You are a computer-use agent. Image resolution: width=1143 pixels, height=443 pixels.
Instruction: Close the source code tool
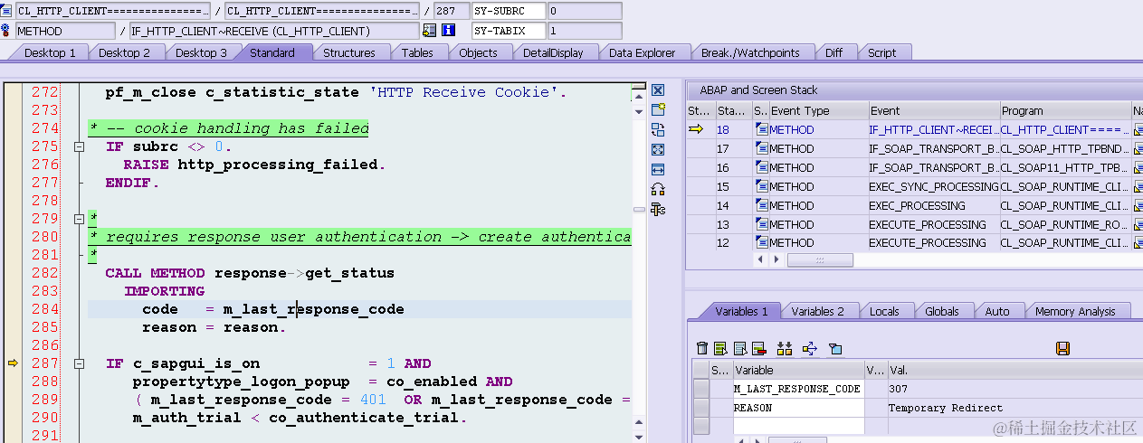tap(658, 90)
